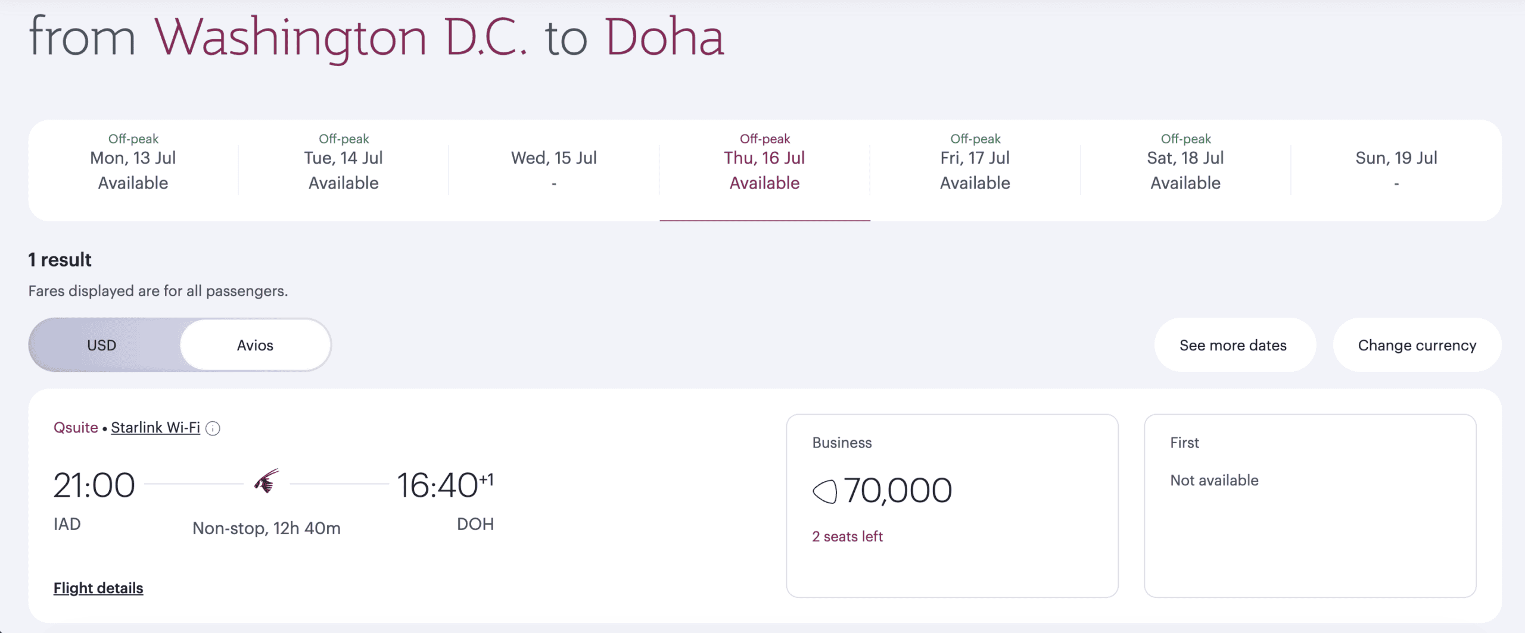Toggle the currency selector to Avios view
Image resolution: width=1525 pixels, height=633 pixels.
254,344
